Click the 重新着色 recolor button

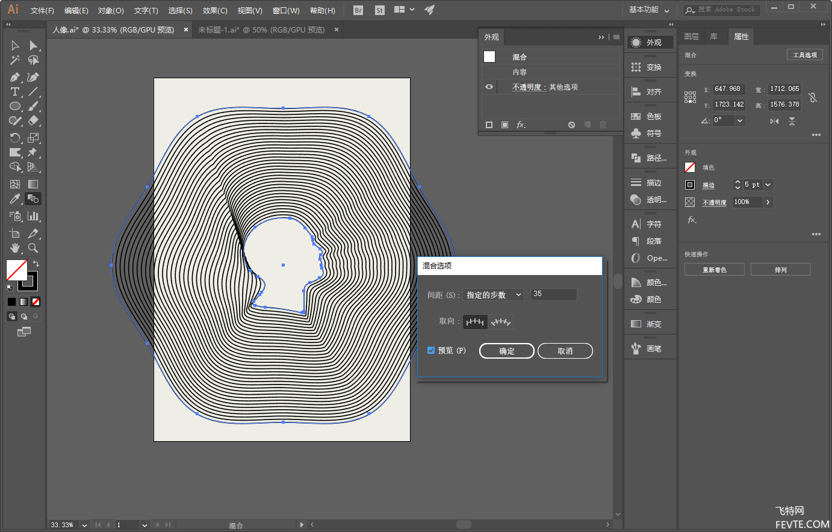point(714,270)
